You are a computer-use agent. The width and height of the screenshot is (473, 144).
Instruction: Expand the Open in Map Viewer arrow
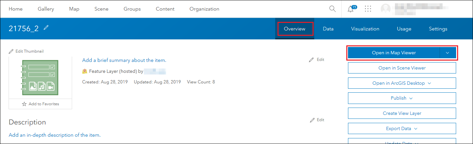click(x=448, y=53)
